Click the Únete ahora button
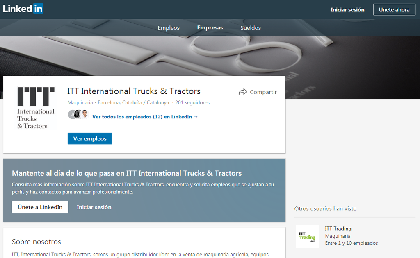Image resolution: width=420 pixels, height=258 pixels. [394, 10]
